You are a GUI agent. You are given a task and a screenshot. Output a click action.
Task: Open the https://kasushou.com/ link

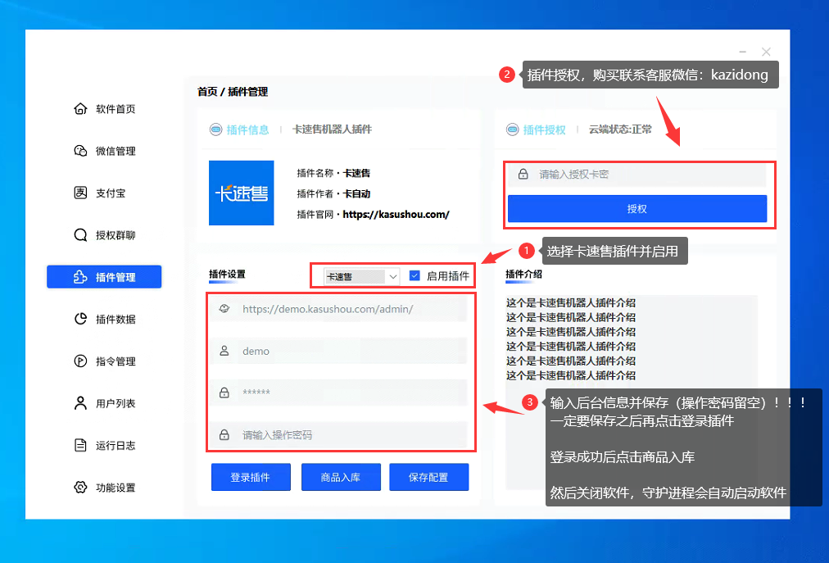[394, 214]
